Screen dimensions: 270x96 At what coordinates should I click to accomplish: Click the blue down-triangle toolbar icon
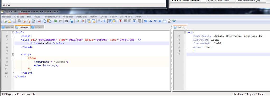click(x=155, y=21)
